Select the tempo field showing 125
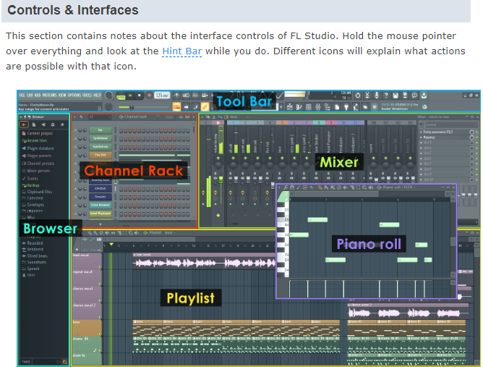 click(x=162, y=96)
